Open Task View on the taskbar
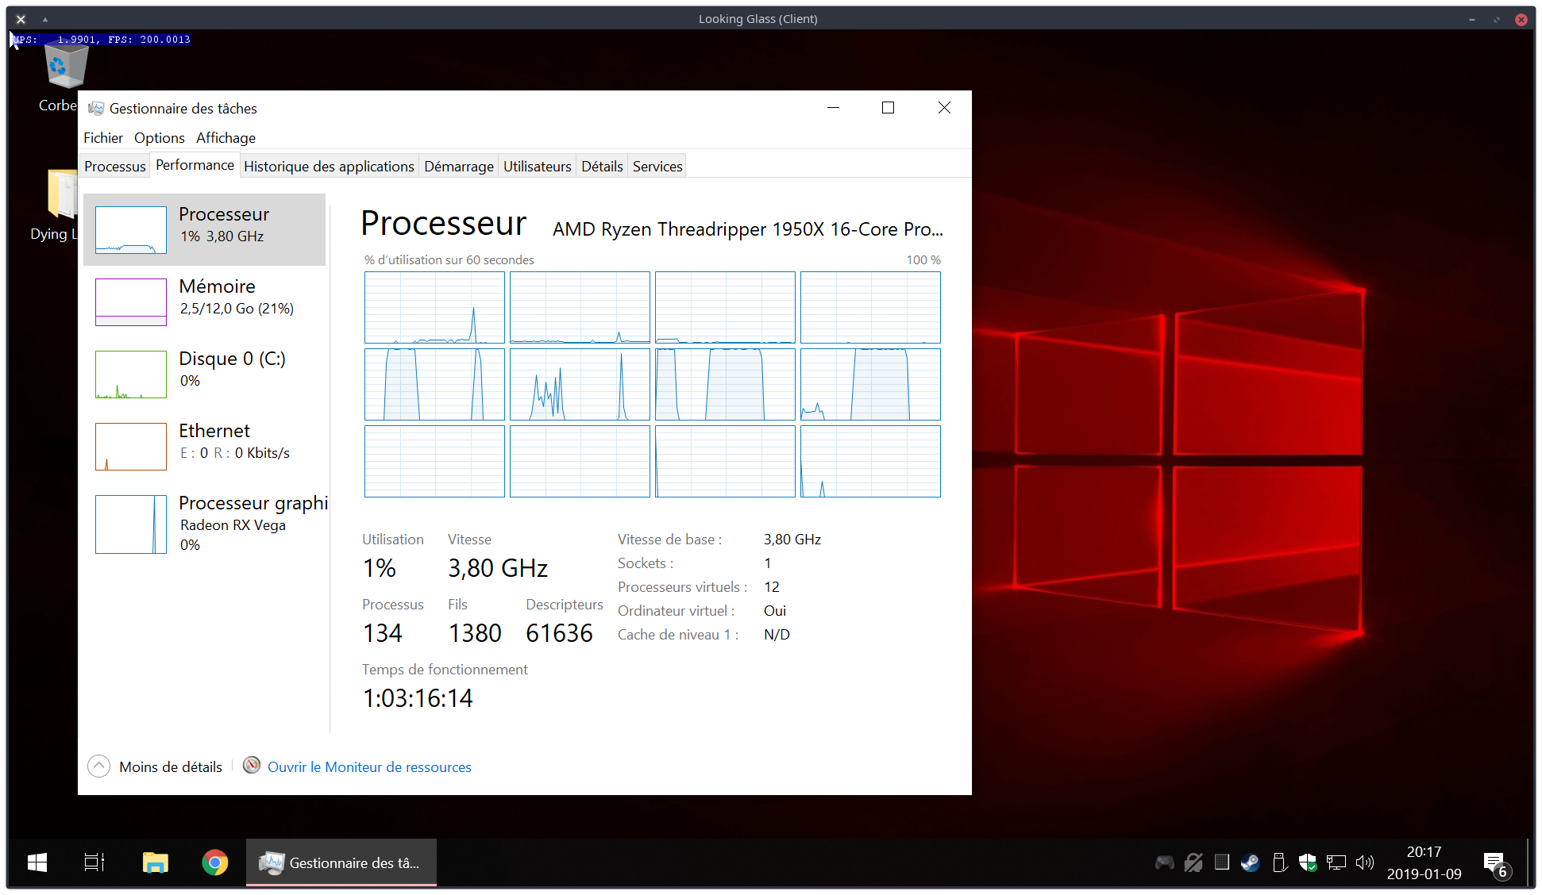 (94, 862)
